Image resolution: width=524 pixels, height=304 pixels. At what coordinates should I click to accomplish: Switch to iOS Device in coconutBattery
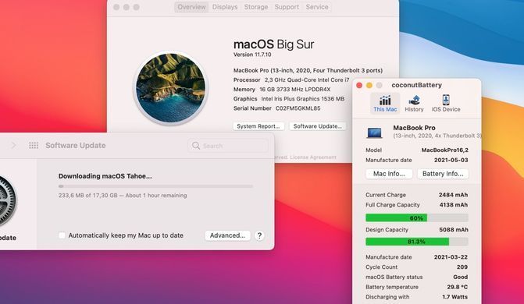pos(446,104)
